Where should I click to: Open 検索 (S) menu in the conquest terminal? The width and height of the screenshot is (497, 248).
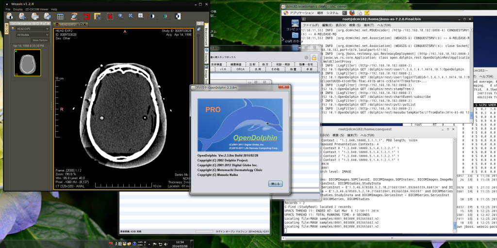pos(338,135)
